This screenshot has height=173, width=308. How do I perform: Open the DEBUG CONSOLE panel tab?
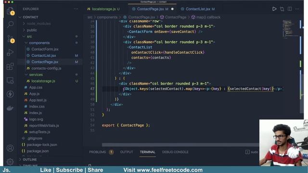[x=175, y=152]
